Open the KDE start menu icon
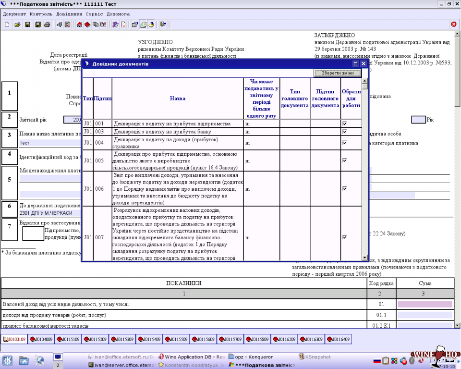 click(x=8, y=360)
